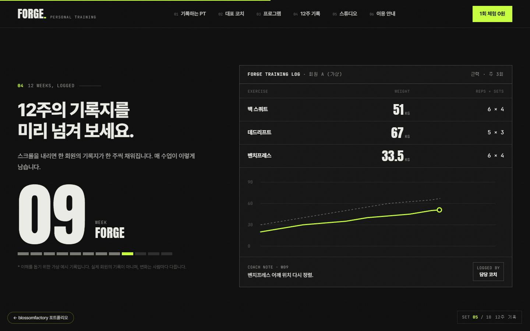Click the 백 스쿼트 exercise row
Image resolution: width=530 pixels, height=331 pixels.
click(x=375, y=110)
